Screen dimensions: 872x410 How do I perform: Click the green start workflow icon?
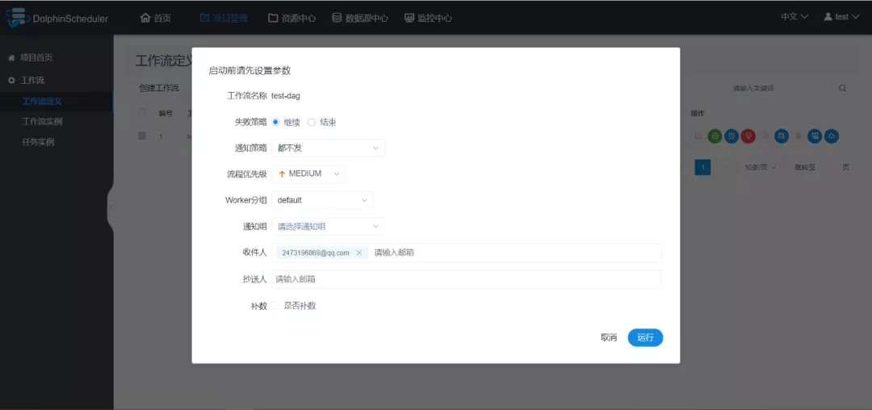(715, 136)
